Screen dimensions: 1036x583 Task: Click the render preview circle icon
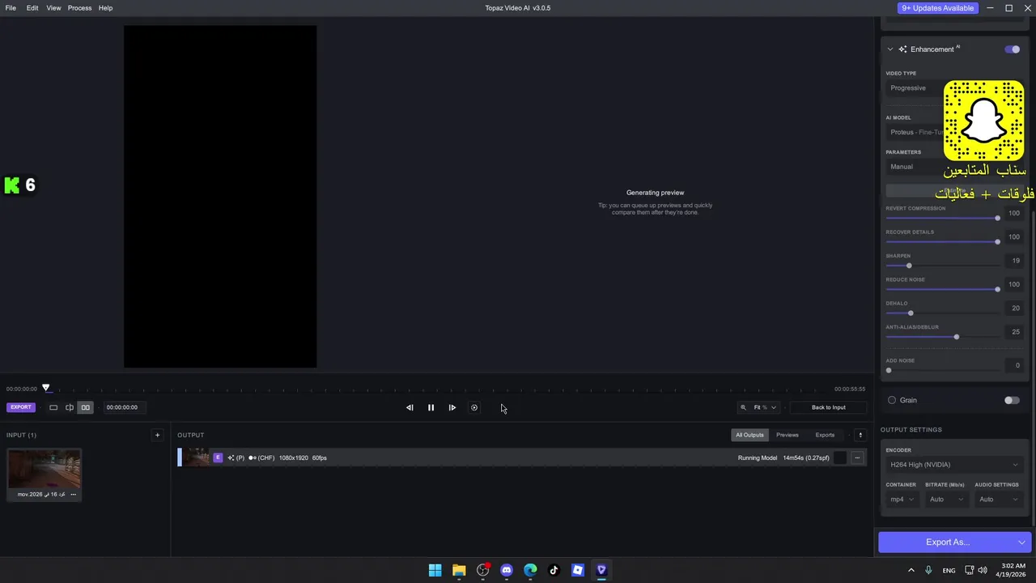coord(474,407)
